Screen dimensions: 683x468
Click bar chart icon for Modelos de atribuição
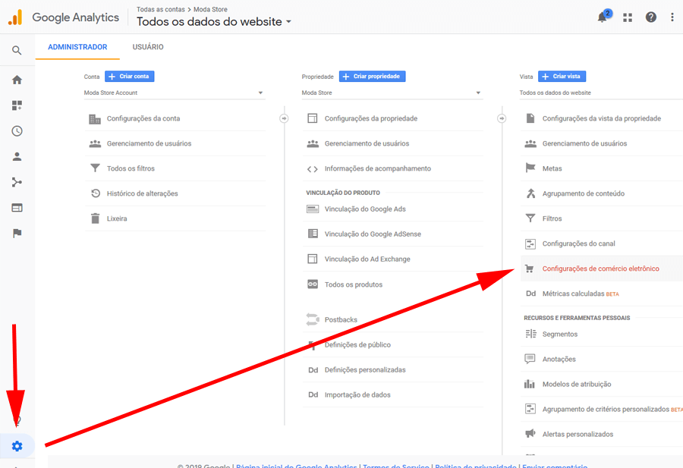tap(529, 384)
